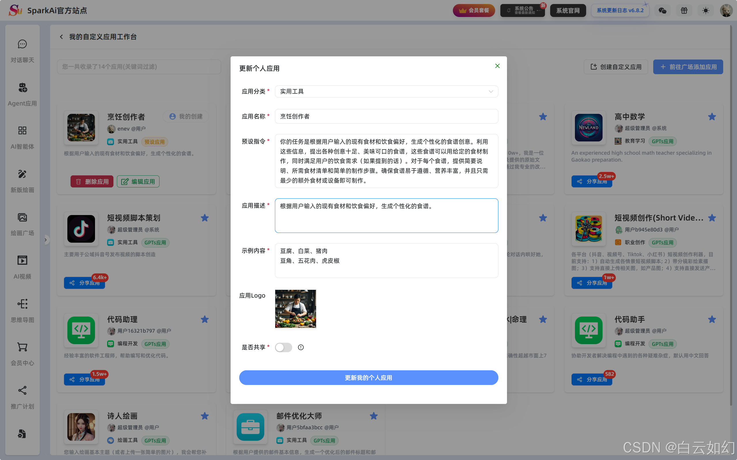Enable the 是否共享 share switch
The image size is (737, 460).
point(283,347)
